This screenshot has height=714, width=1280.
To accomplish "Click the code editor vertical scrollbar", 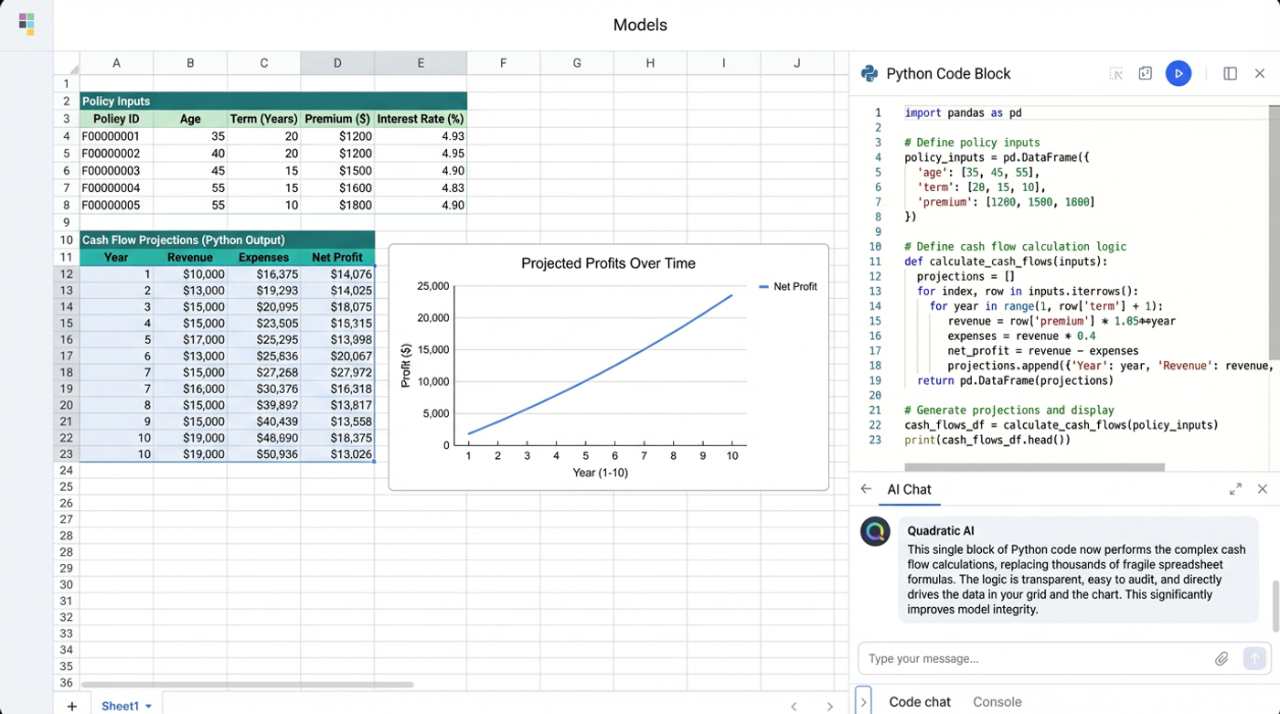I will click(x=1274, y=233).
